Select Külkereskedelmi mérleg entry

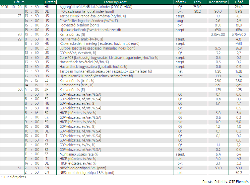point(99,43)
